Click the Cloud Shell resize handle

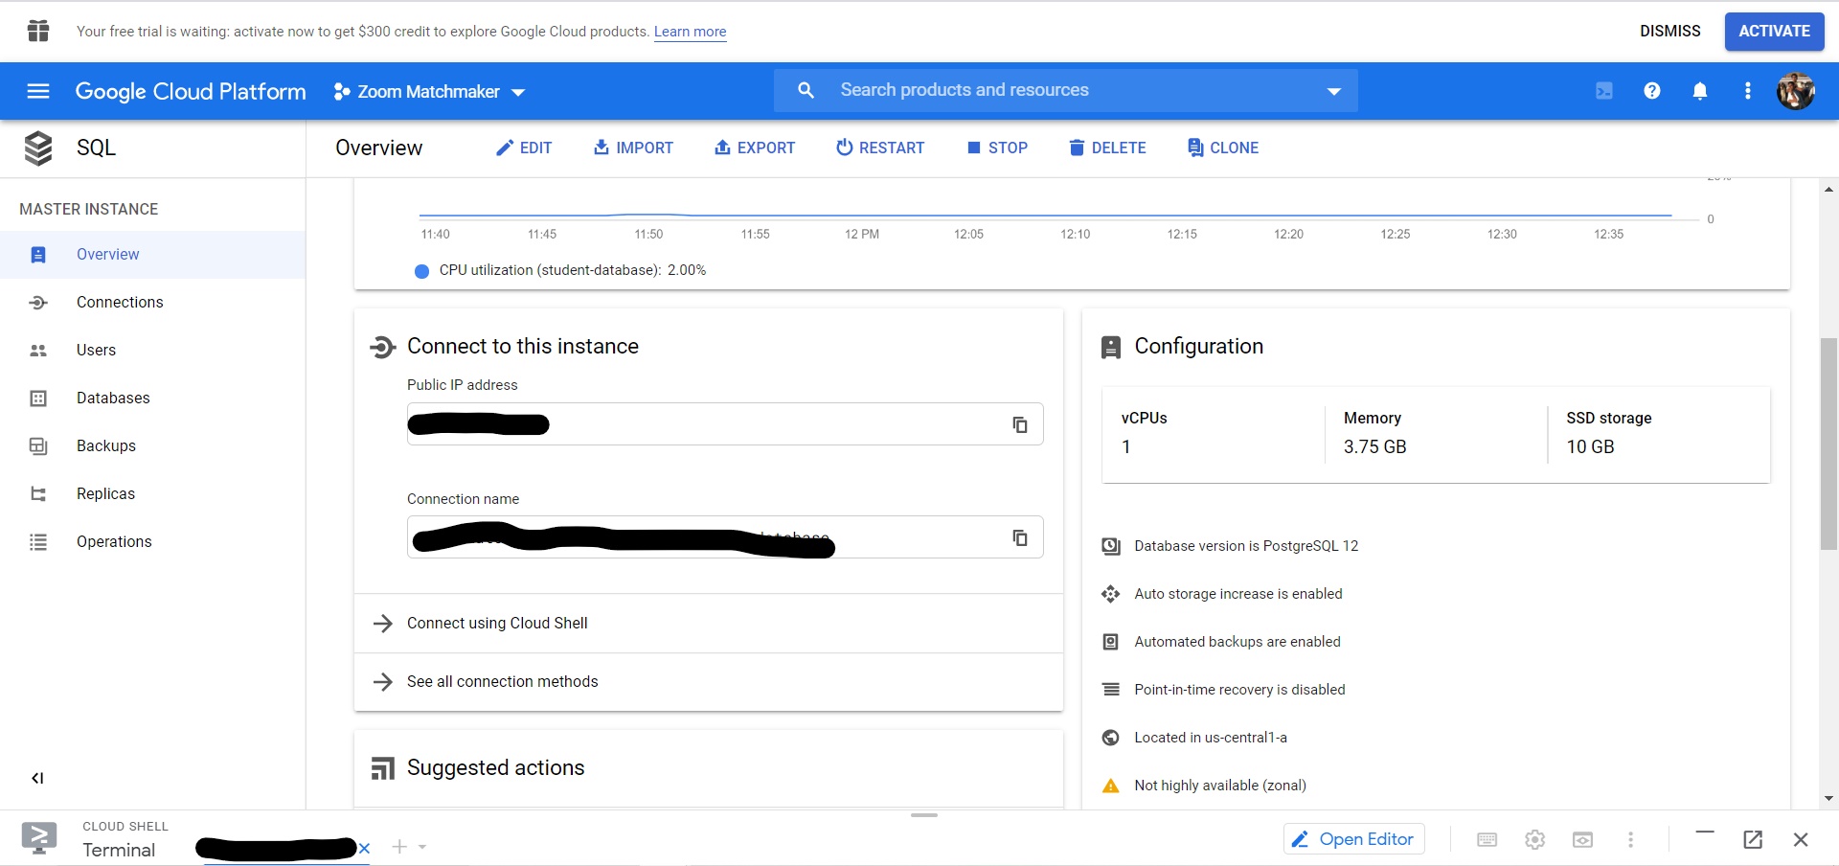[924, 815]
